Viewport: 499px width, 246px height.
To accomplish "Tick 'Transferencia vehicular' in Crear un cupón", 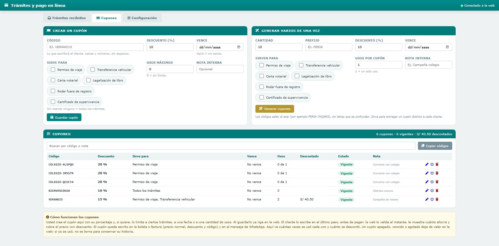I will pyautogui.click(x=93, y=70).
